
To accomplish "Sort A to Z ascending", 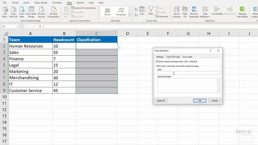I will tap(136, 9).
